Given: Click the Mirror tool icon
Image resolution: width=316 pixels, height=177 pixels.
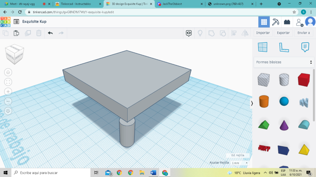Looking at the screenshot, I should [245, 33].
